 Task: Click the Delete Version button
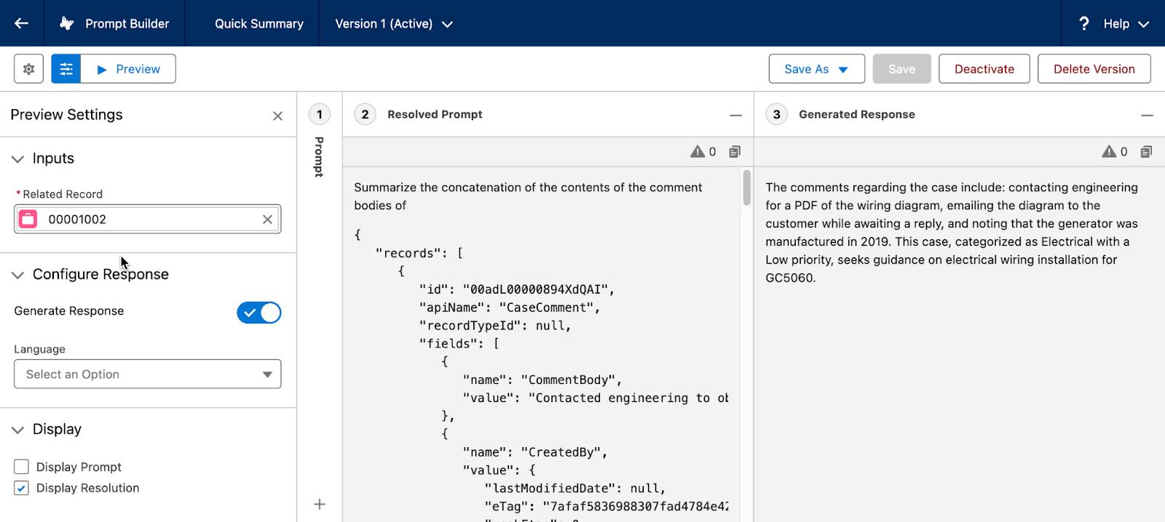click(x=1094, y=69)
